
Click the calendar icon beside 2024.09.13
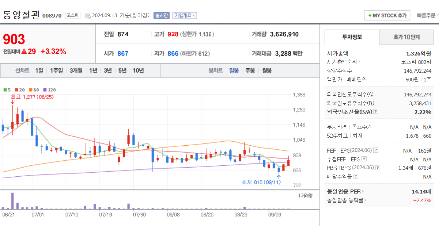pyautogui.click(x=88, y=16)
